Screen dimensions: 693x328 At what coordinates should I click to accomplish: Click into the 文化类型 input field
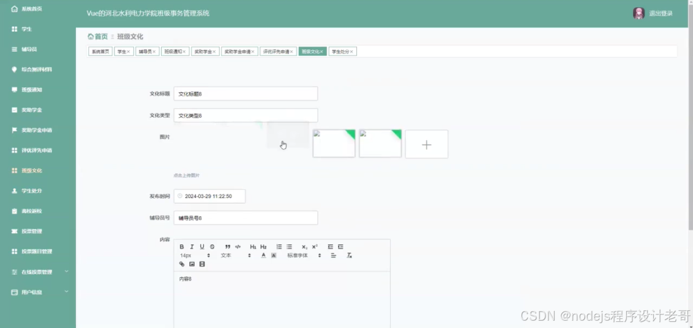click(x=245, y=115)
